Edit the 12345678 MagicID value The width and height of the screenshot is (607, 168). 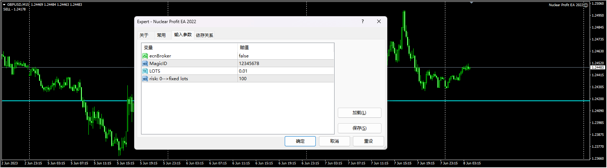pyautogui.click(x=286, y=64)
